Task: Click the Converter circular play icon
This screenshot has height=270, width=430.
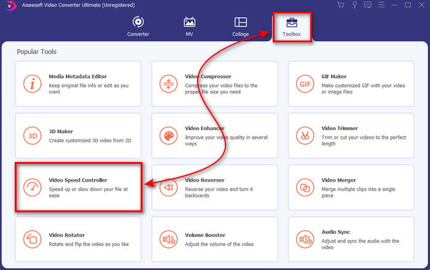Action: pyautogui.click(x=138, y=22)
